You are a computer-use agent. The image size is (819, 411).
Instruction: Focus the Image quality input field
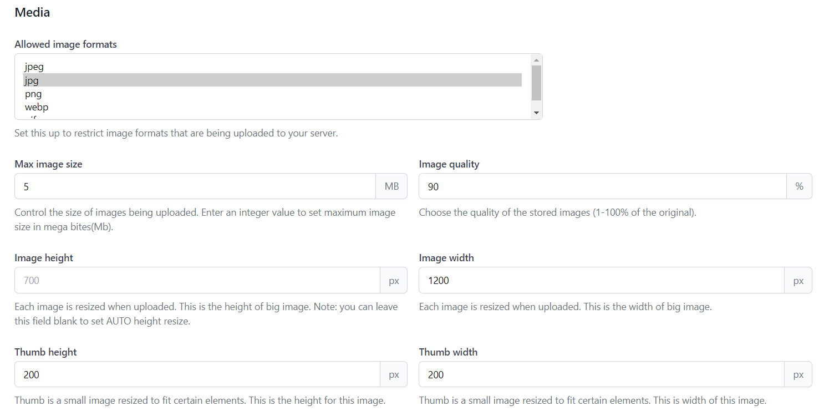(603, 186)
